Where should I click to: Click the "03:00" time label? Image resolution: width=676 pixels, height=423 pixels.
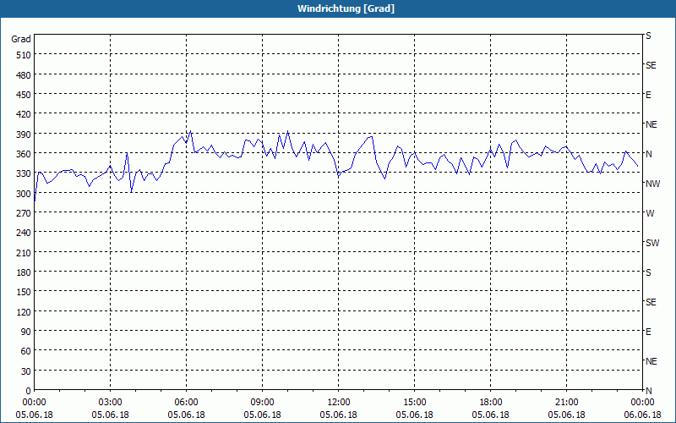click(111, 403)
